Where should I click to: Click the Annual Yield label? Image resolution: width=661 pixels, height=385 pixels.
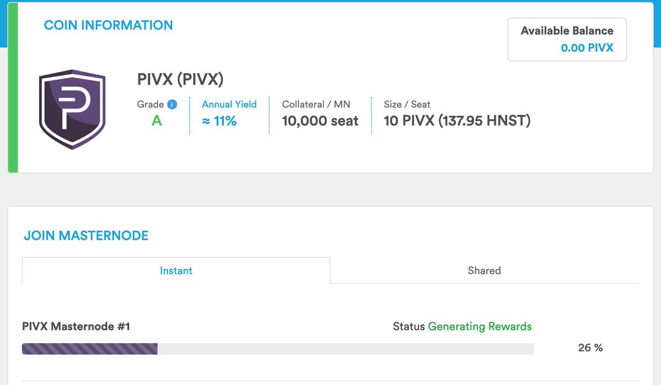pos(229,104)
